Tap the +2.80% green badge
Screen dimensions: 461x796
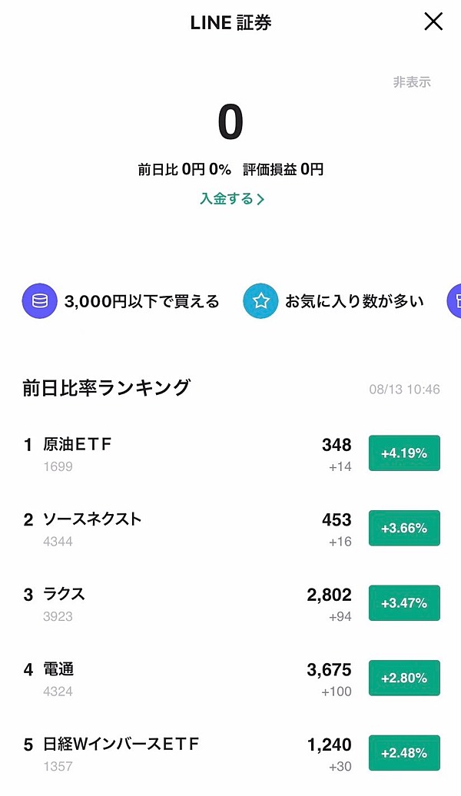(404, 678)
